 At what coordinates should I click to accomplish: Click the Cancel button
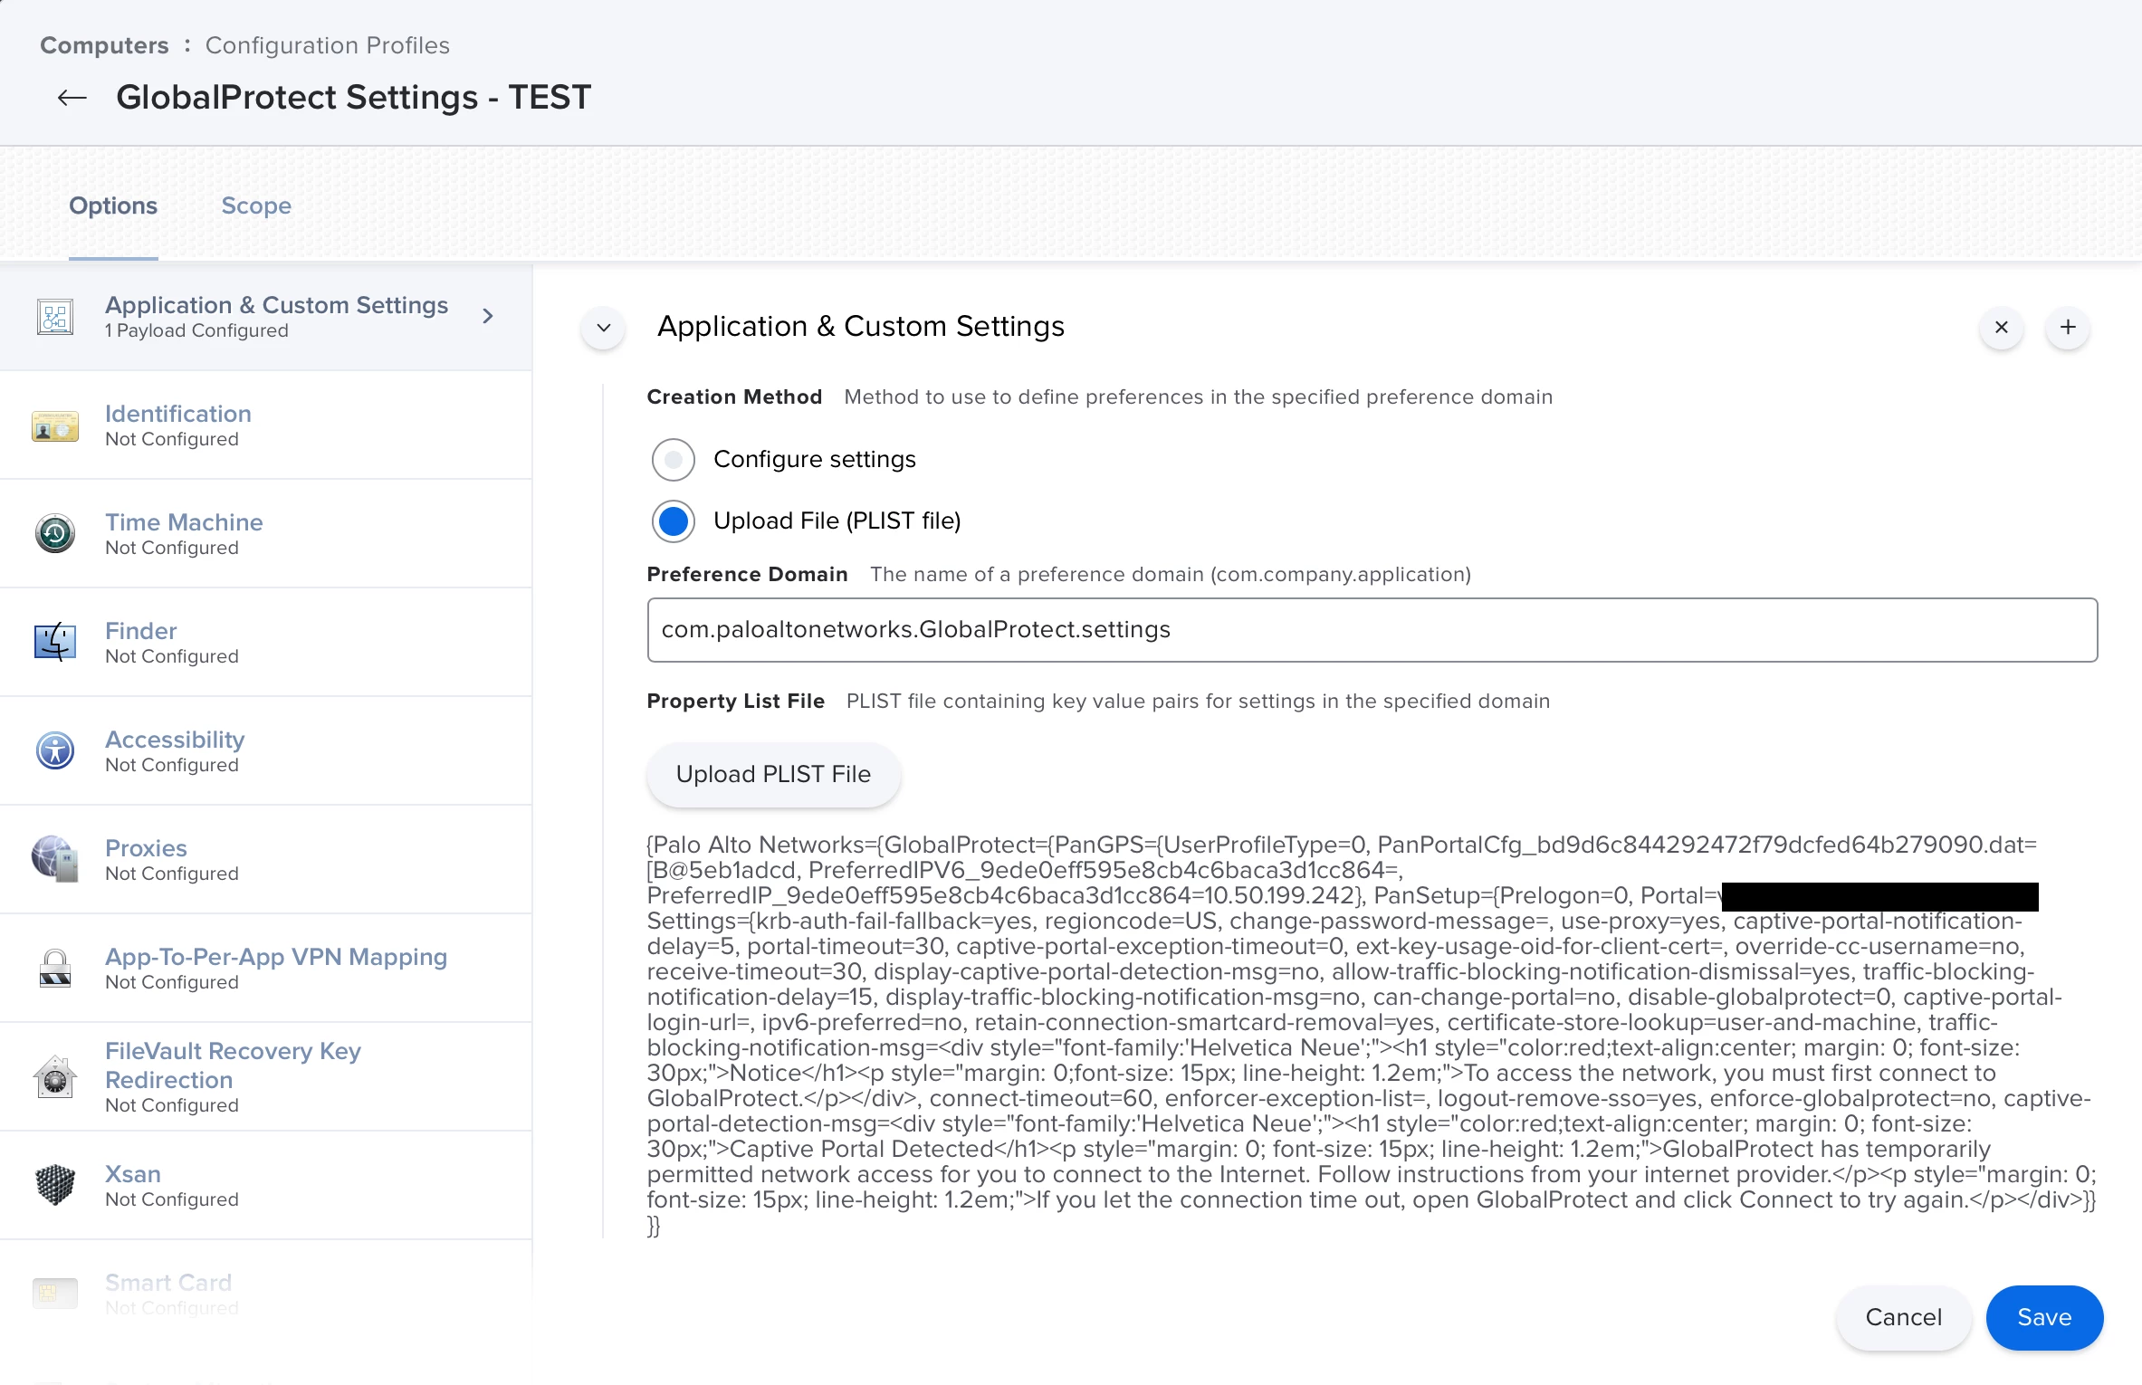tap(1904, 1318)
